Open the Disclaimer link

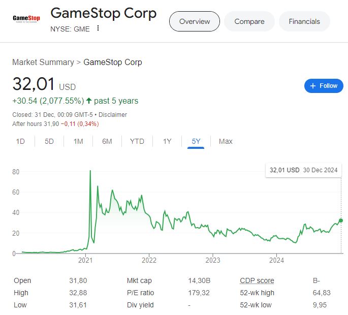pos(113,115)
